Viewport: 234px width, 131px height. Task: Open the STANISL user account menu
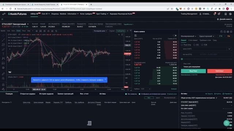(x=205, y=14)
